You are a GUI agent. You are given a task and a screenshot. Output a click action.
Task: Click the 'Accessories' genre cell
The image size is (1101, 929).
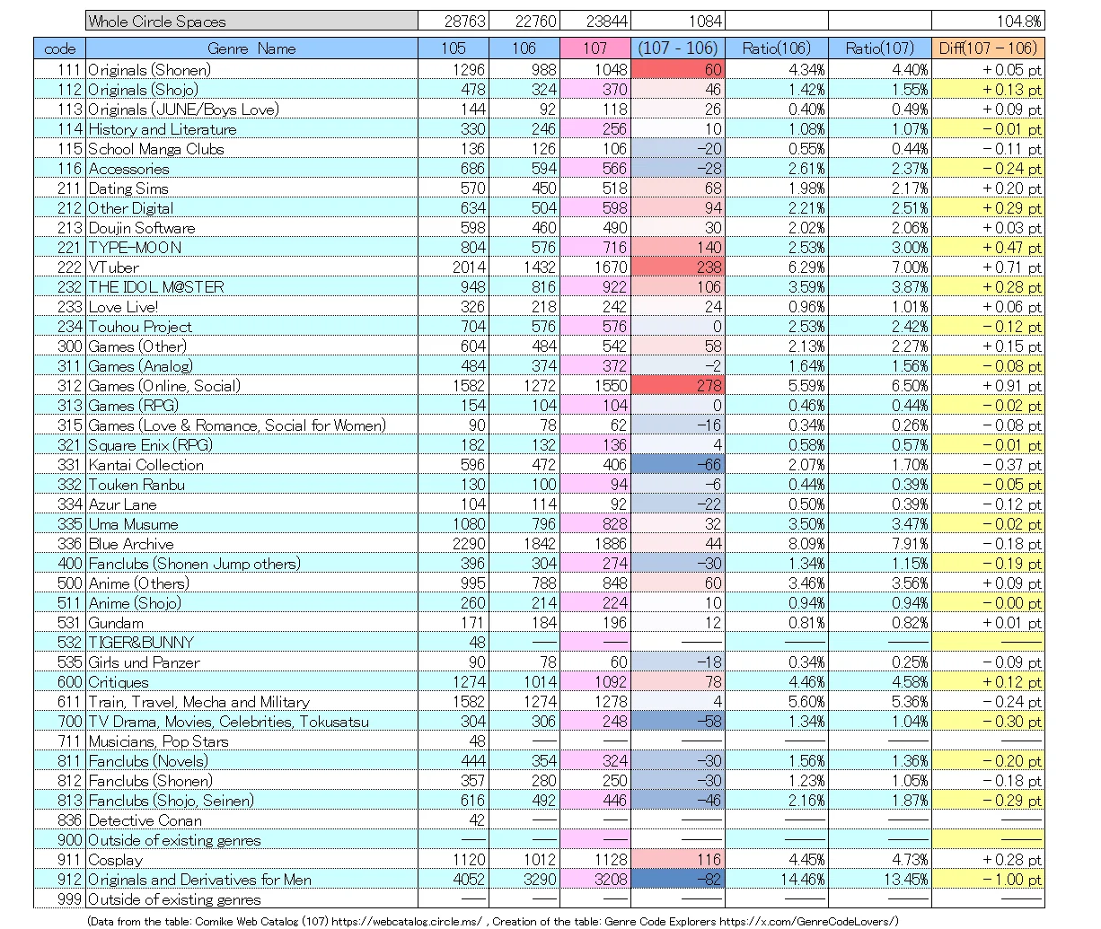(x=251, y=169)
